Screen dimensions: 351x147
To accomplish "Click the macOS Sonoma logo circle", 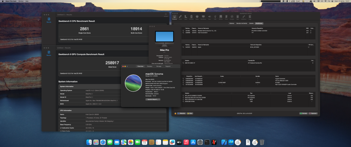I will point(133,83).
